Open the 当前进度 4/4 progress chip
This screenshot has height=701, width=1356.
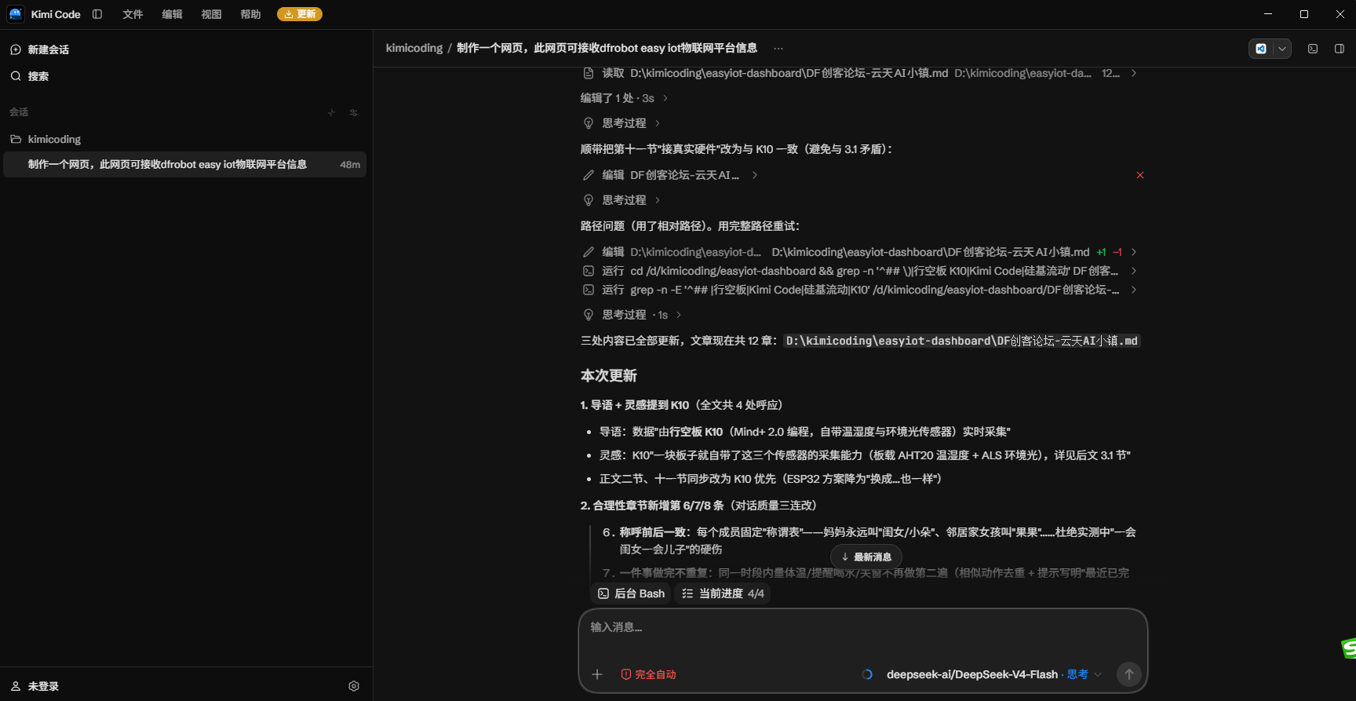pos(723,593)
